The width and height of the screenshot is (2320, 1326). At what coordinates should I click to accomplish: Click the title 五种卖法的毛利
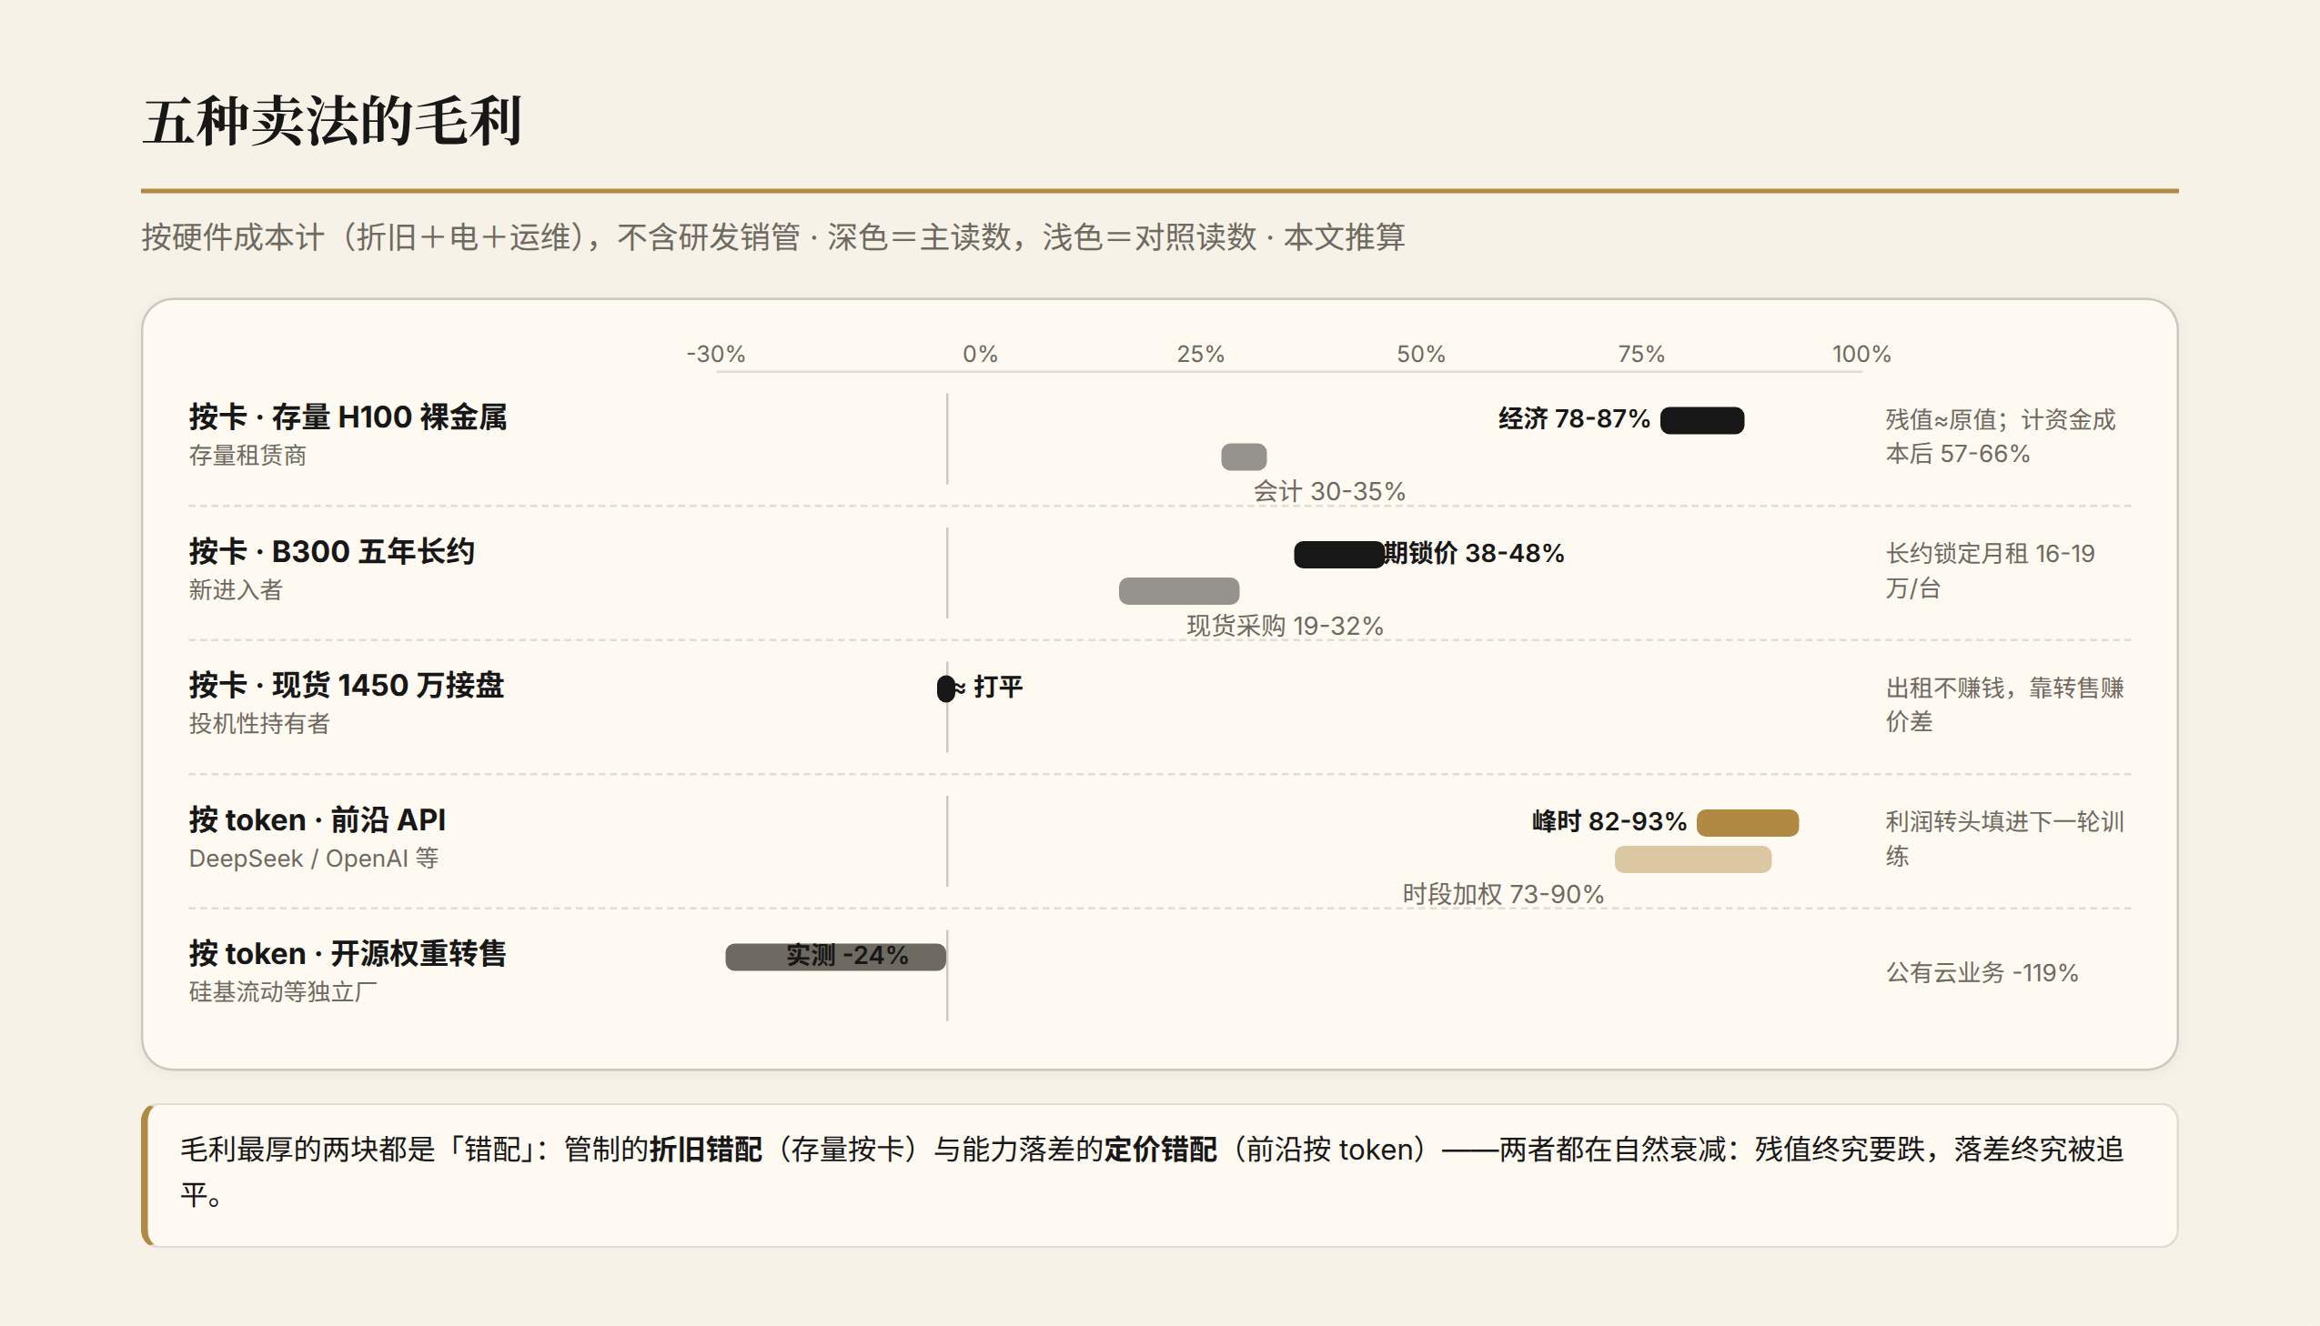click(x=332, y=121)
